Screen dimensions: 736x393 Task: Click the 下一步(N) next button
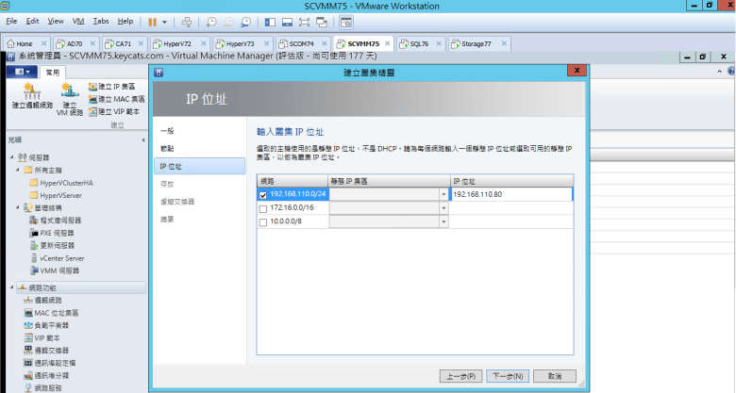(508, 376)
